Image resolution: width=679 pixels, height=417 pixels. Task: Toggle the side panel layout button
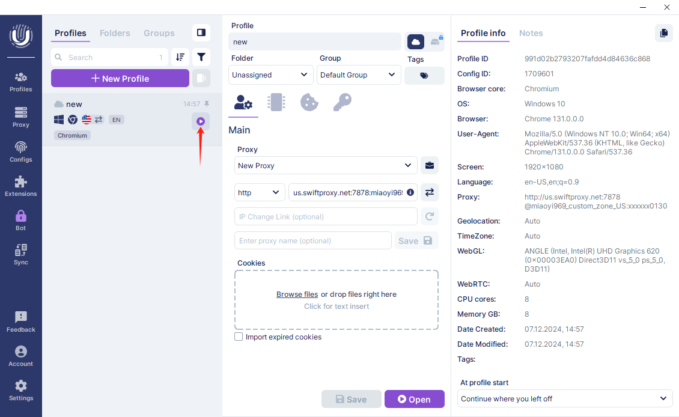tap(201, 32)
